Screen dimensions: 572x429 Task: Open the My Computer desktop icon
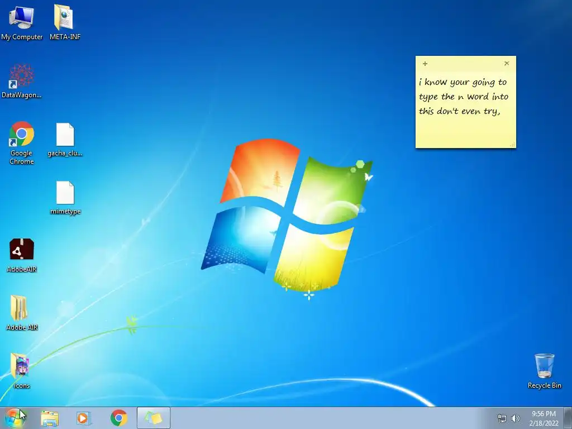coord(22,22)
